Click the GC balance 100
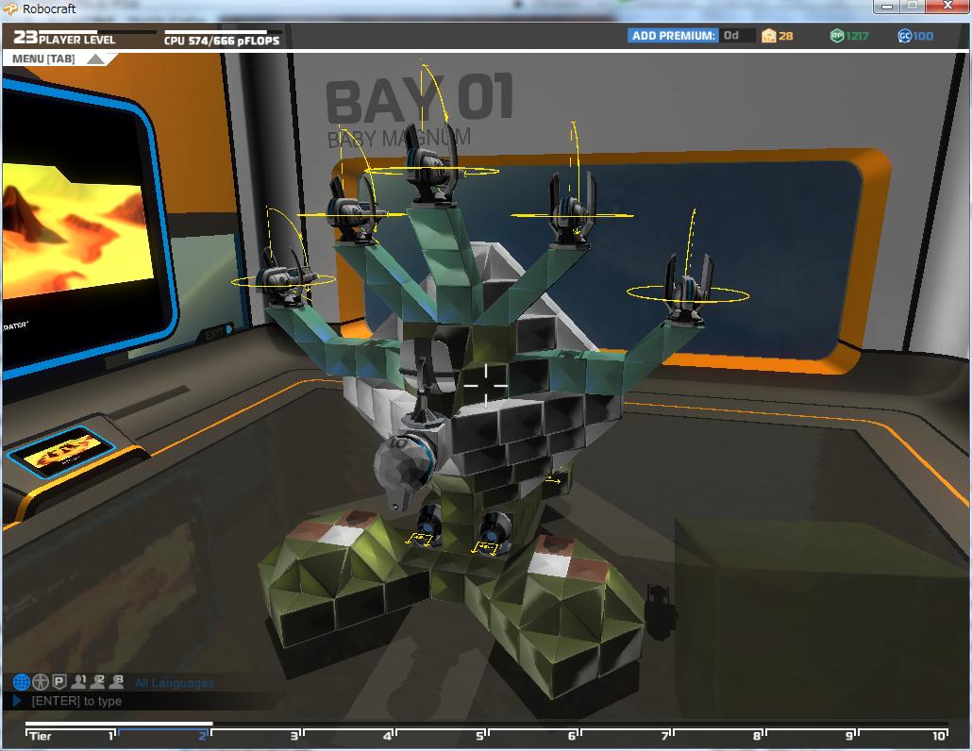The image size is (972, 751). point(923,36)
